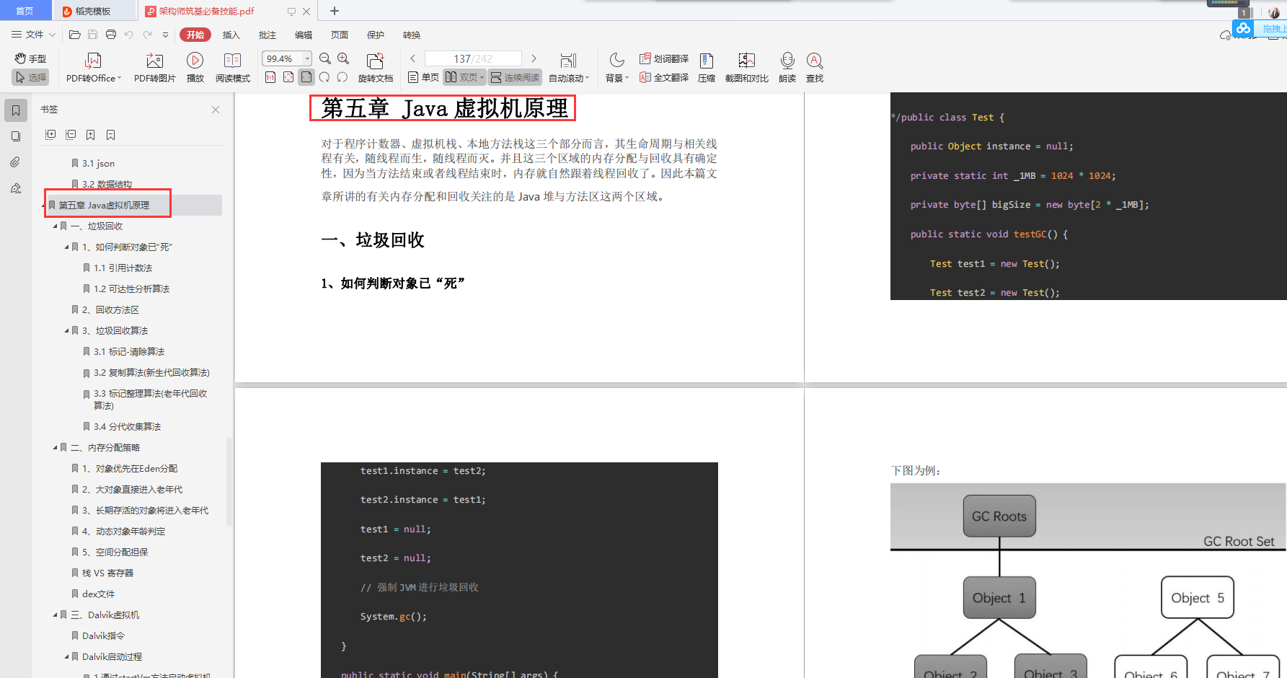1287x678 pixels.
Task: Click the Print icon
Action: tap(110, 35)
